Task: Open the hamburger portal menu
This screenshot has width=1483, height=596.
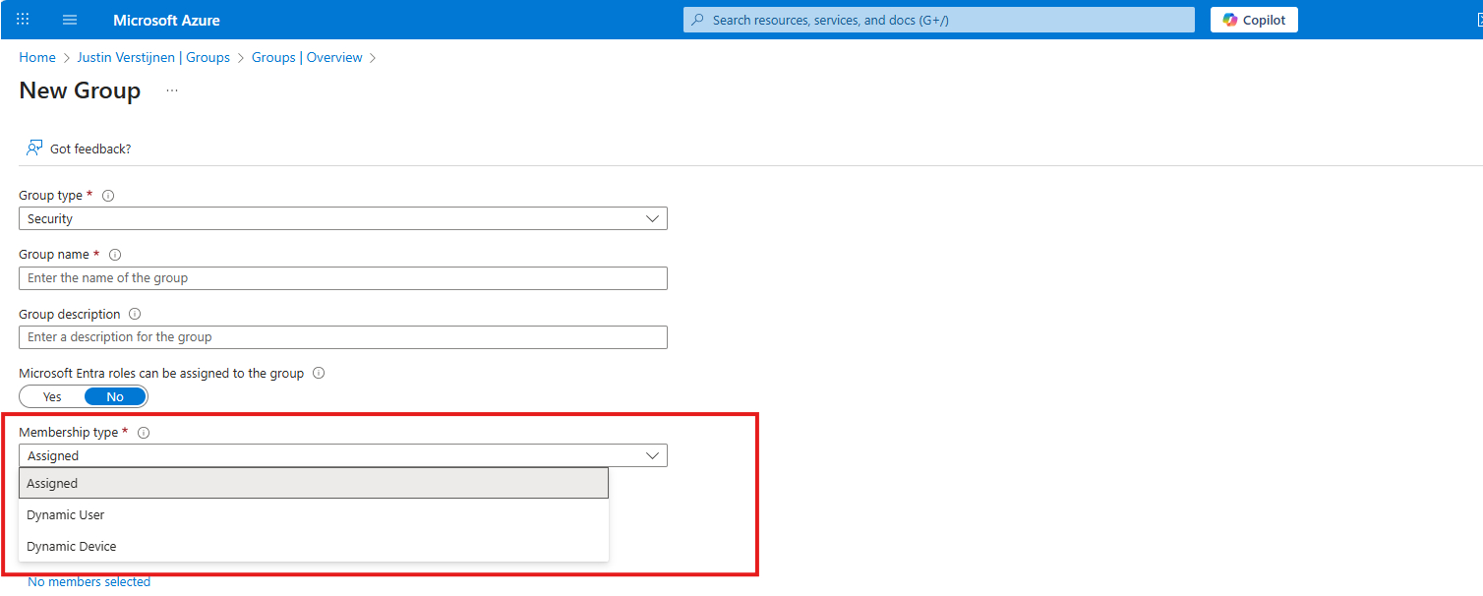Action: click(70, 20)
